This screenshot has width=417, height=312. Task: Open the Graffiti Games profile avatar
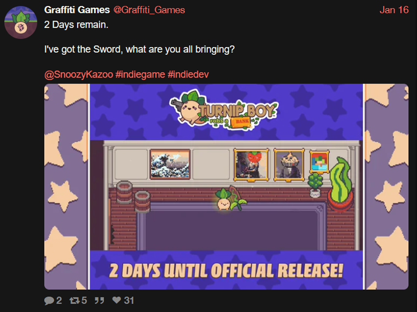21,23
